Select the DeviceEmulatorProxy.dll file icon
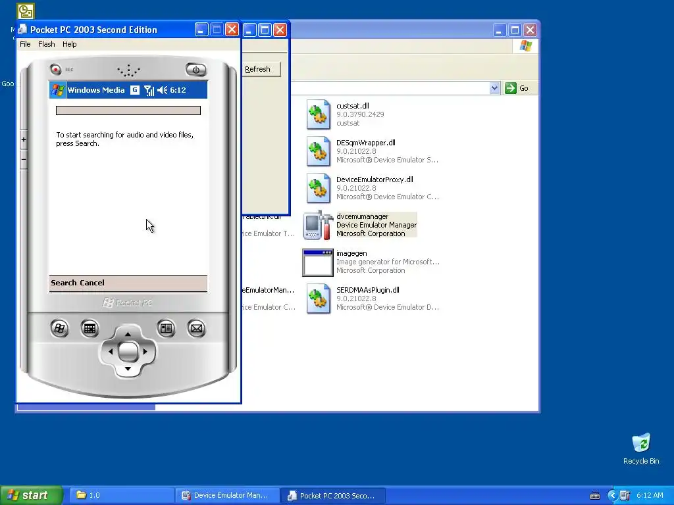674x505 pixels. (319, 188)
